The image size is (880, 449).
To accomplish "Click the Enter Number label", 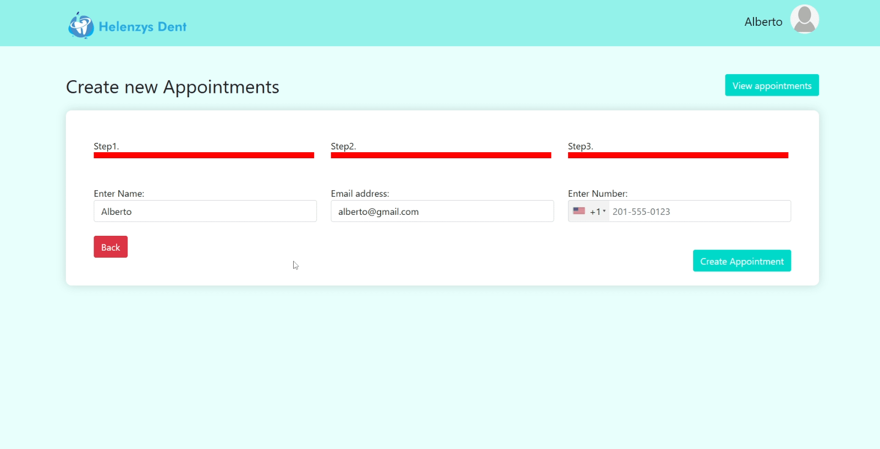I will pos(597,193).
